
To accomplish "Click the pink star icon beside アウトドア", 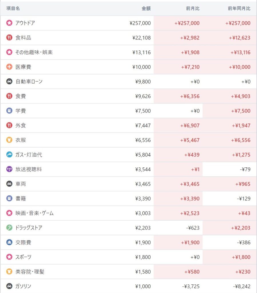I will pos(9,23).
